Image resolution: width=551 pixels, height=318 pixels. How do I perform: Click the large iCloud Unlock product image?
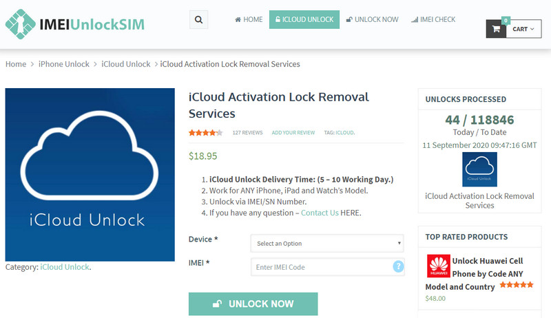pyautogui.click(x=90, y=174)
